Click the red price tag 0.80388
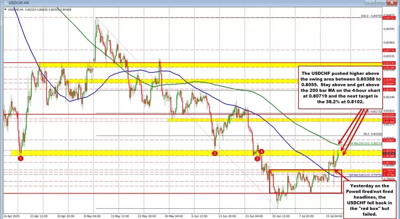Screen dimensions: 400x219 coord(389,156)
